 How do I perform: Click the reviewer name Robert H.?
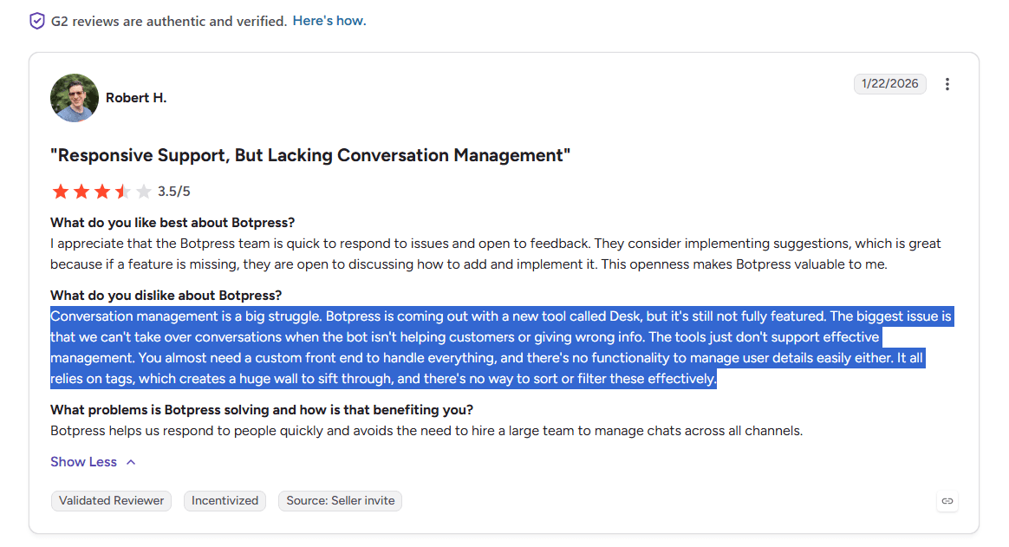point(136,98)
